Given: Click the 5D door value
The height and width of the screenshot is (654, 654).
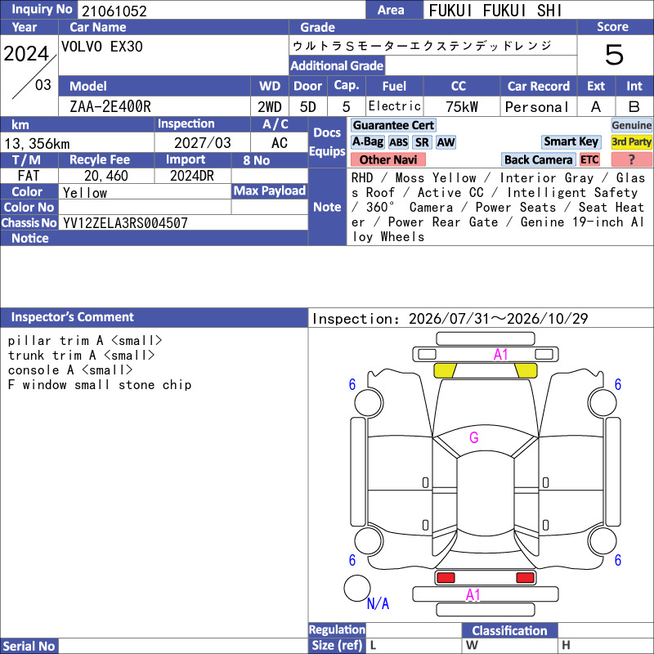Looking at the screenshot, I should click(x=308, y=107).
